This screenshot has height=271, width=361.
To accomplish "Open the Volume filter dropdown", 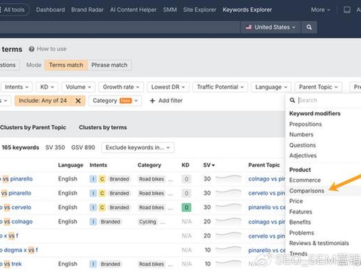I will coord(78,87).
